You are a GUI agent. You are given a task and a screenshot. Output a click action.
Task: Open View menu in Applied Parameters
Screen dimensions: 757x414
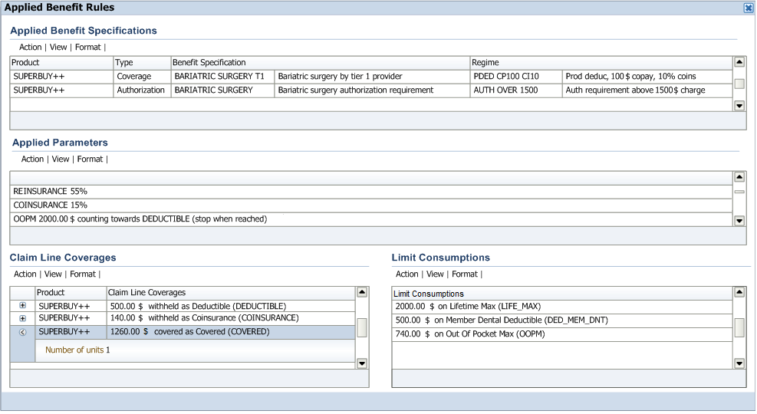point(61,159)
